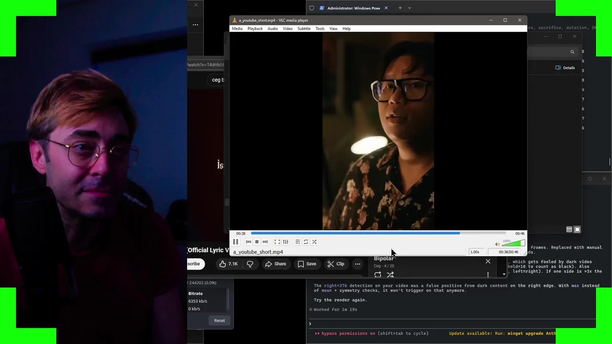Mute VLC audio via speaker icon
612x344 pixels.
click(x=497, y=244)
